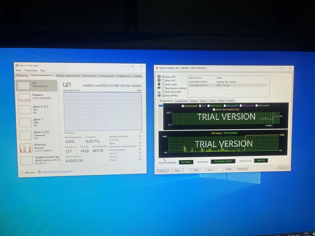Image resolution: width=315 pixels, height=236 pixels.
Task: Open the Память memory graph entry
Action: tap(37, 97)
